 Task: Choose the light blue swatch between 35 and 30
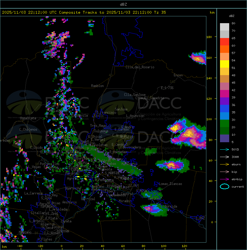pyautogui.click(x=224, y=116)
